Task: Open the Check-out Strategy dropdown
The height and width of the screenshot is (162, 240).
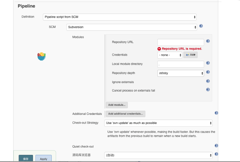Action: pyautogui.click(x=158, y=123)
